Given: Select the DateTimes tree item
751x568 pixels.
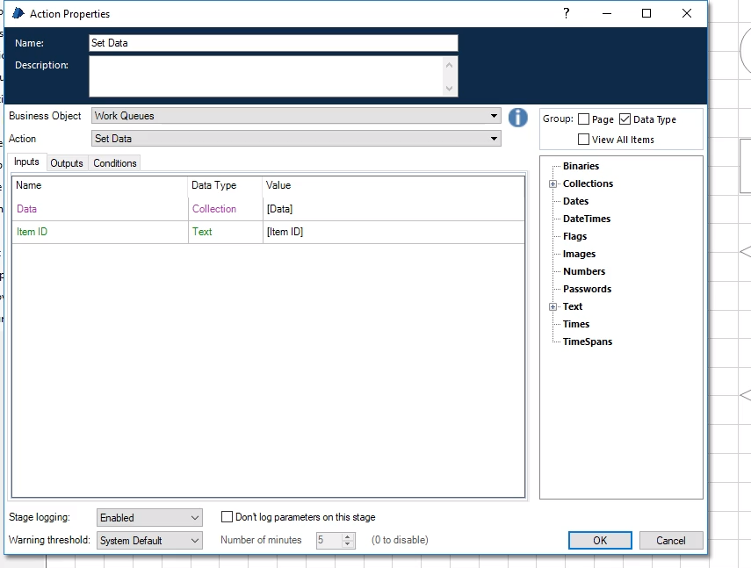Looking at the screenshot, I should (587, 219).
